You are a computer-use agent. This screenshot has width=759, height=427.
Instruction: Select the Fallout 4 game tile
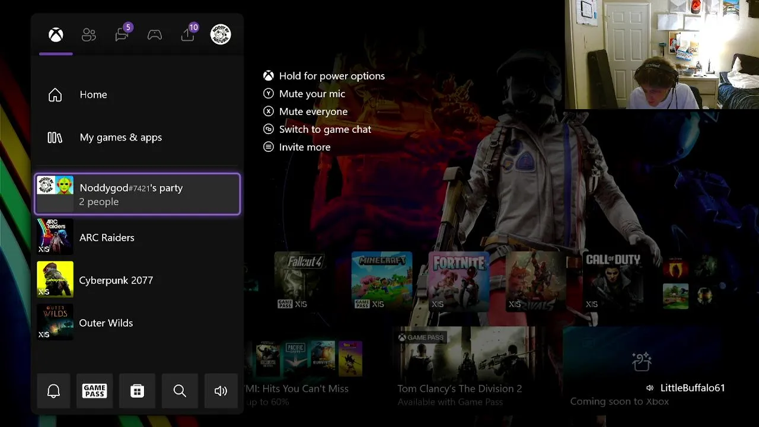(305, 281)
